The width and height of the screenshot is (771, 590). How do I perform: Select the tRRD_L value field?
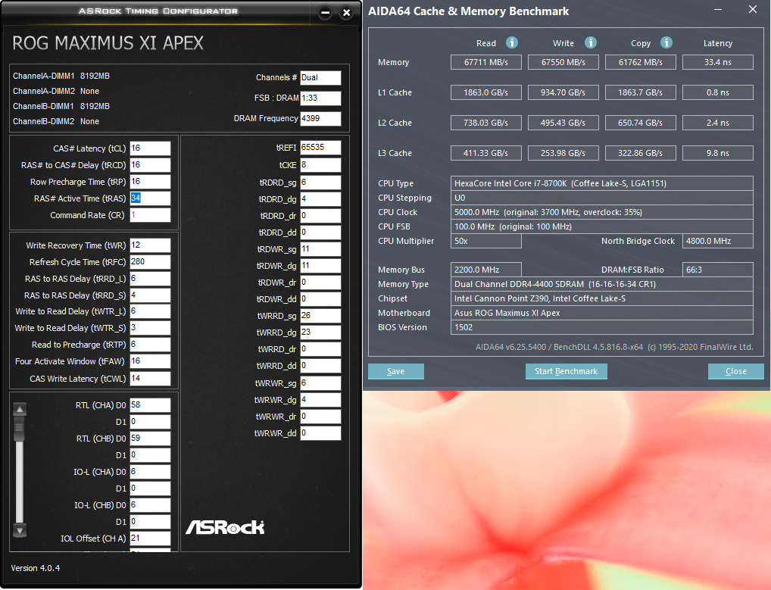click(x=150, y=278)
